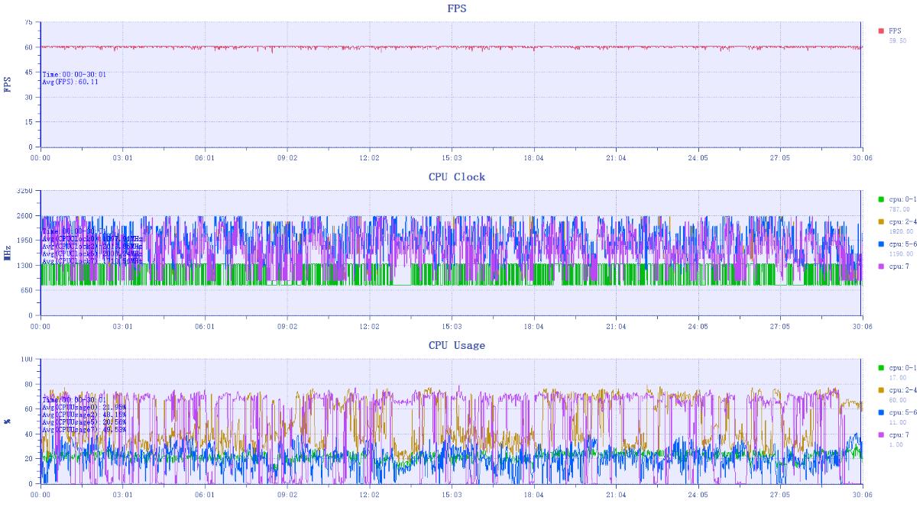The image size is (923, 507).
Task: Click the 100 tick on CPU Usage y-axis
Action: click(27, 359)
